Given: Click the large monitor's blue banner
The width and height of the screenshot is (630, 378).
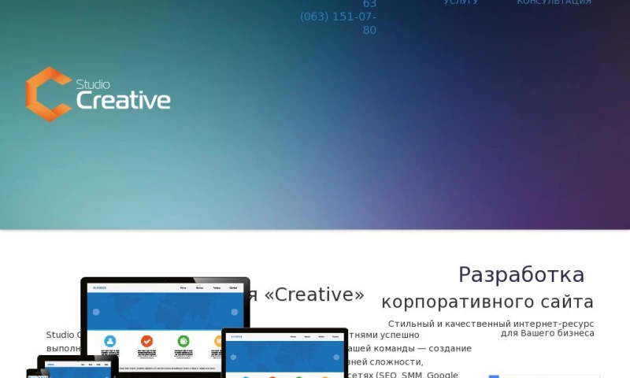Looking at the screenshot, I should (165, 311).
